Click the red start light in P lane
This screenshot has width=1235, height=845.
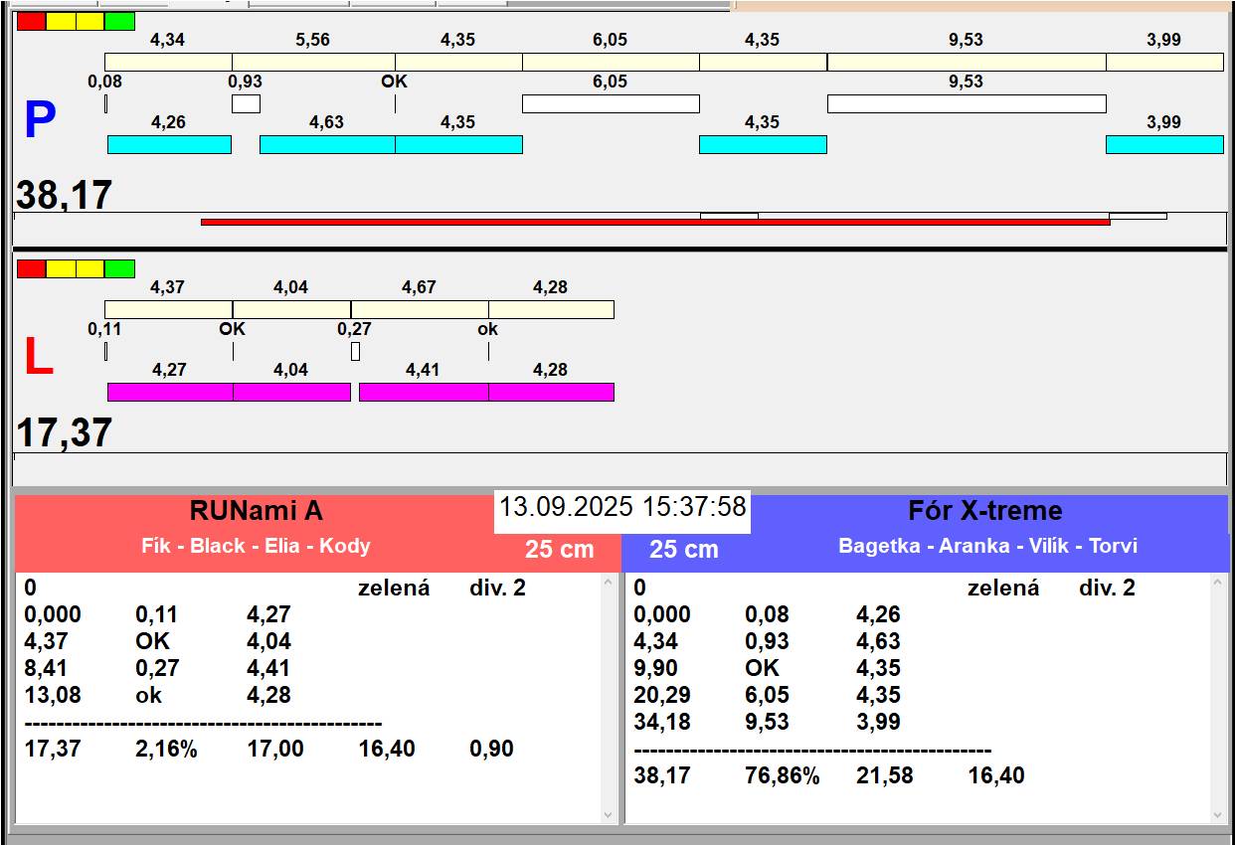[x=31, y=21]
